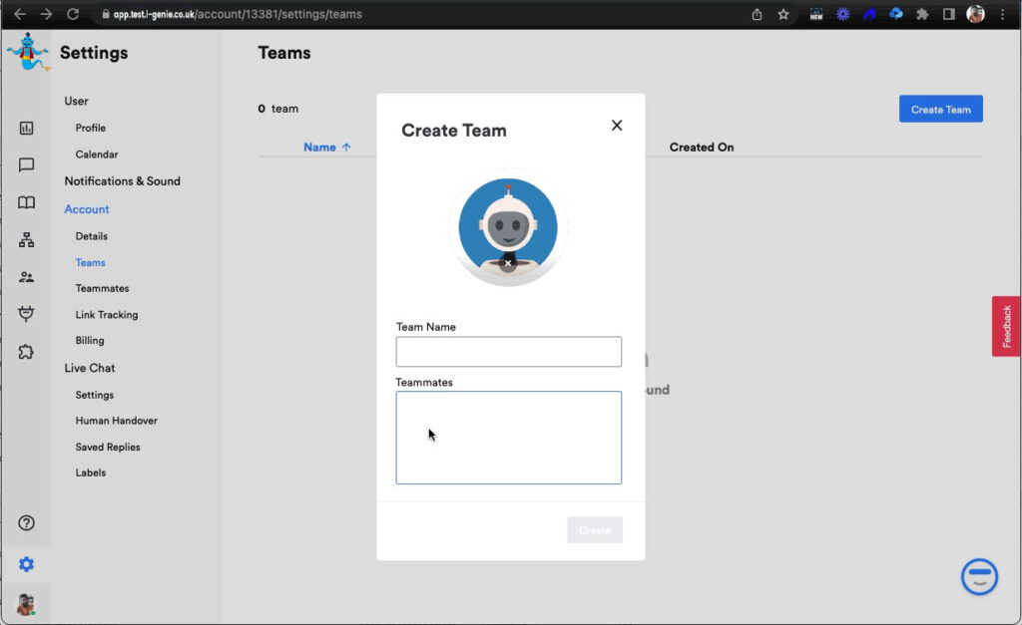Open the analytics chart icon in sidebar
Screen dimensions: 1022x625
click(26, 128)
